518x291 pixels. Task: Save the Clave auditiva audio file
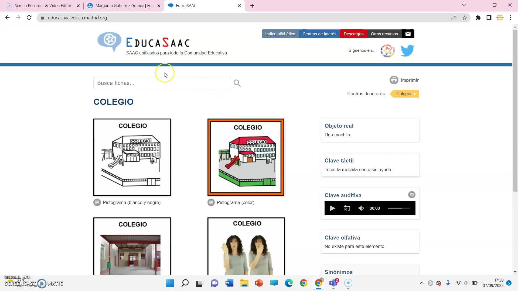(x=411, y=195)
